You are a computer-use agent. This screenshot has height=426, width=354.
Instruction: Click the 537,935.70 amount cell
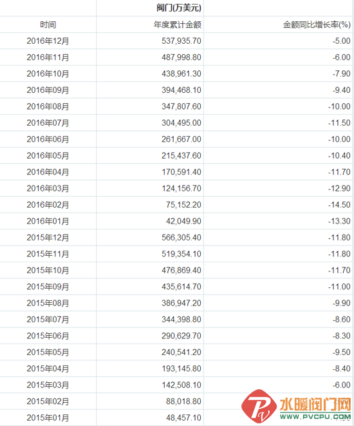click(182, 41)
